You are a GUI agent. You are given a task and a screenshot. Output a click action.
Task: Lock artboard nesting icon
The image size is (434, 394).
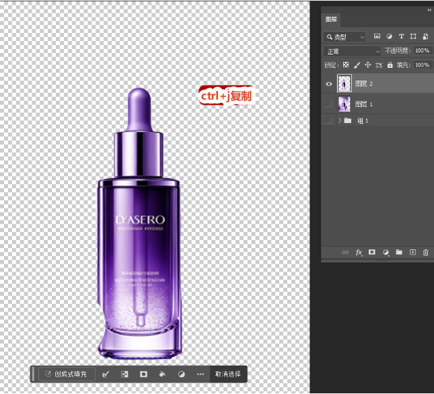[x=379, y=65]
